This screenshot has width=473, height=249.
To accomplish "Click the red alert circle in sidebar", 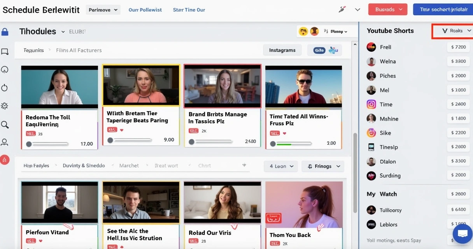I will pyautogui.click(x=5, y=160).
